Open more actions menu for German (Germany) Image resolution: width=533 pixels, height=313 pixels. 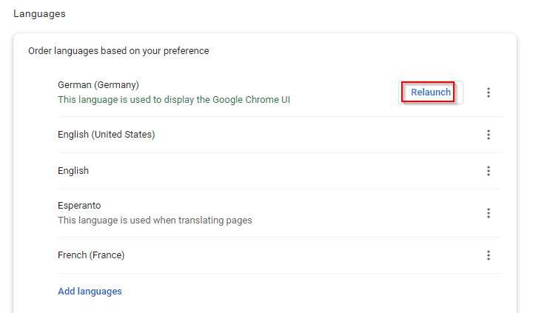tap(489, 92)
